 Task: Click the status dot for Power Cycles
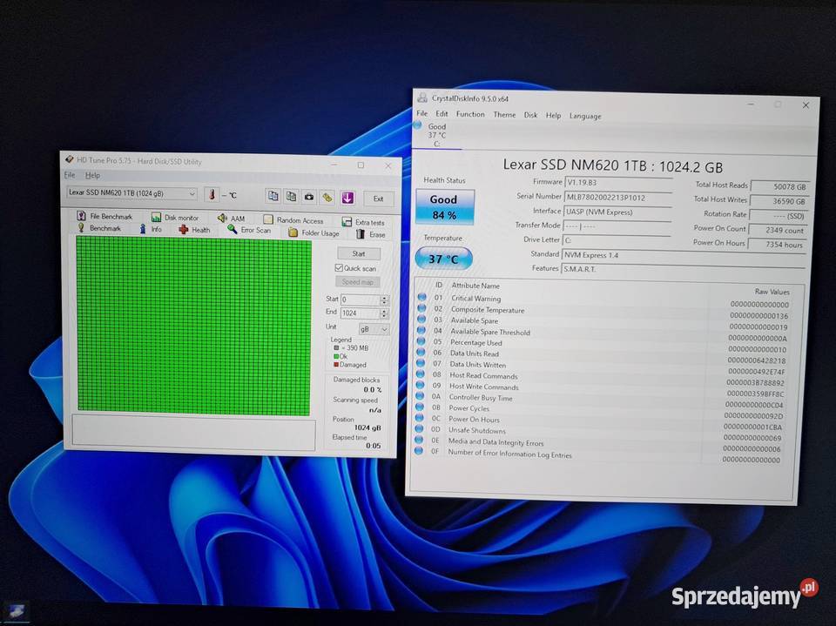pyautogui.click(x=420, y=407)
